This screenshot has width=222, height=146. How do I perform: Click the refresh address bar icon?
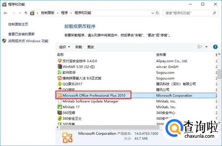pos(158,13)
